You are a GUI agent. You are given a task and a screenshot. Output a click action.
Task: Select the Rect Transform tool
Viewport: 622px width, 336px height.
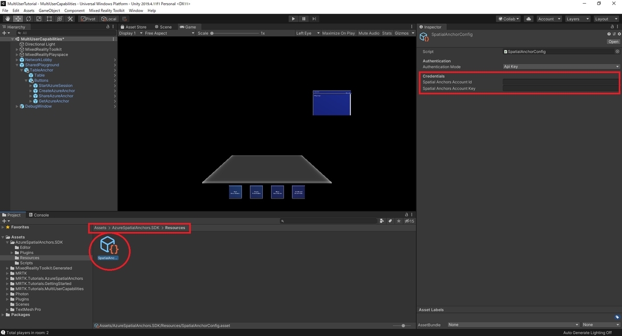(x=49, y=19)
